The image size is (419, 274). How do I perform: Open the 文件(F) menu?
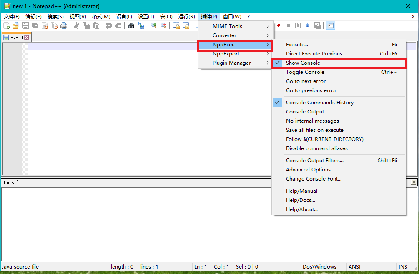pos(12,17)
